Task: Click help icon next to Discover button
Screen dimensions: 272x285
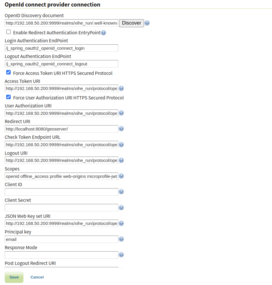Action: 147,23
